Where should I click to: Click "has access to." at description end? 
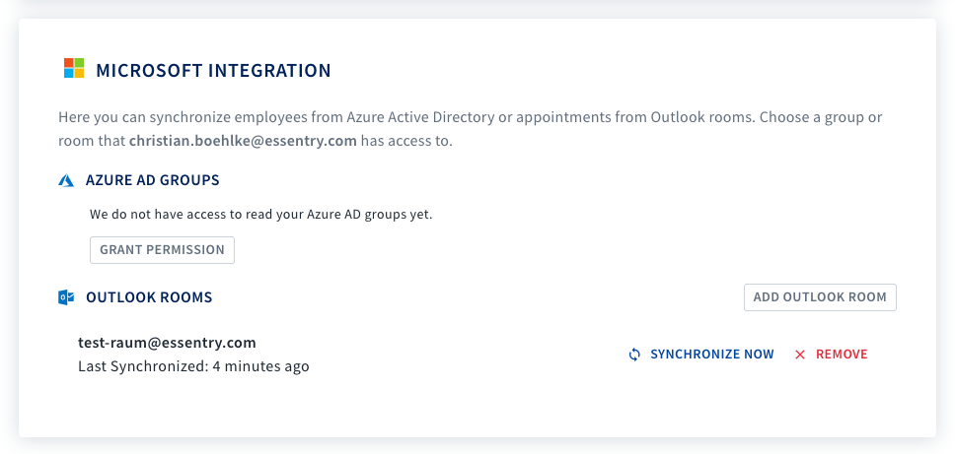(406, 141)
